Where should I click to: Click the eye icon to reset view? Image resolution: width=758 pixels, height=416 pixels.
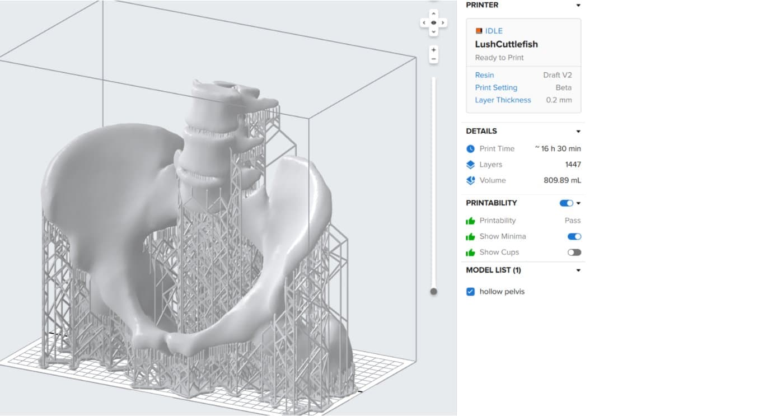(433, 23)
